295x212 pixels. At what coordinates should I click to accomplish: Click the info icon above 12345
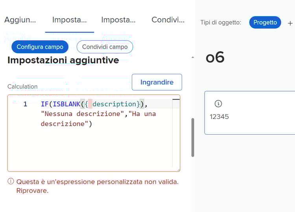218,104
